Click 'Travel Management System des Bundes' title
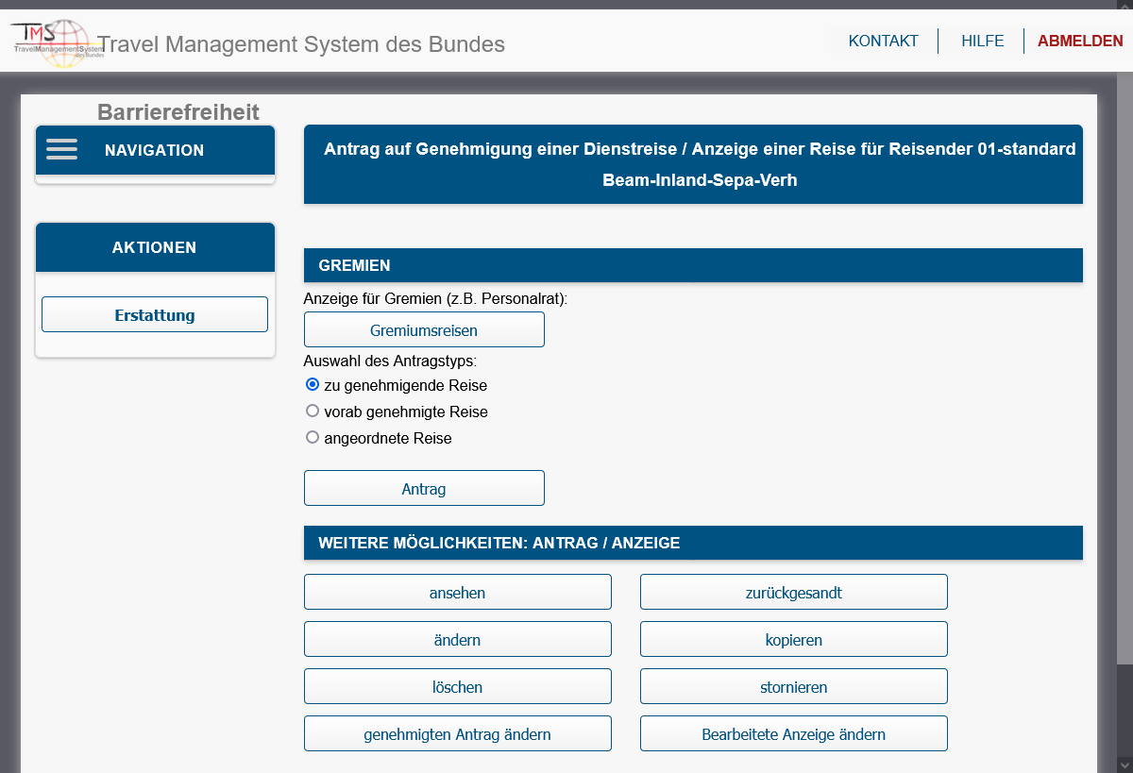Viewport: 1133px width, 773px height. 301,44
